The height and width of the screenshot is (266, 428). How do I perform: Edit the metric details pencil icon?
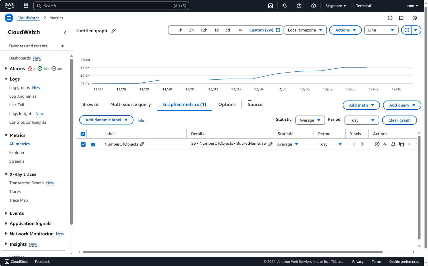click(270, 144)
